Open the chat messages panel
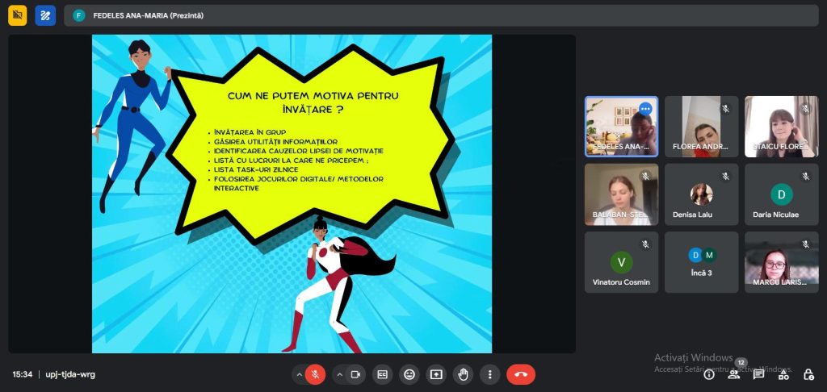Viewport: 827px width, 392px height. click(758, 374)
